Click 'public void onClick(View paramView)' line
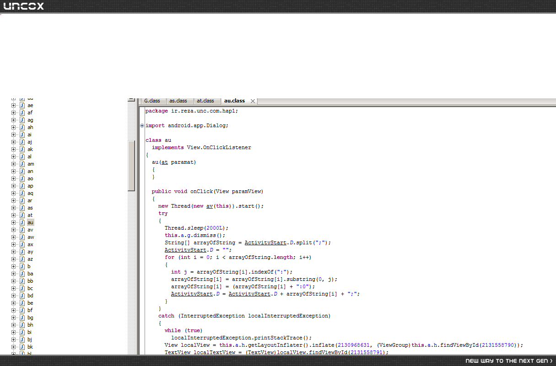This screenshot has width=556, height=366. click(x=208, y=191)
